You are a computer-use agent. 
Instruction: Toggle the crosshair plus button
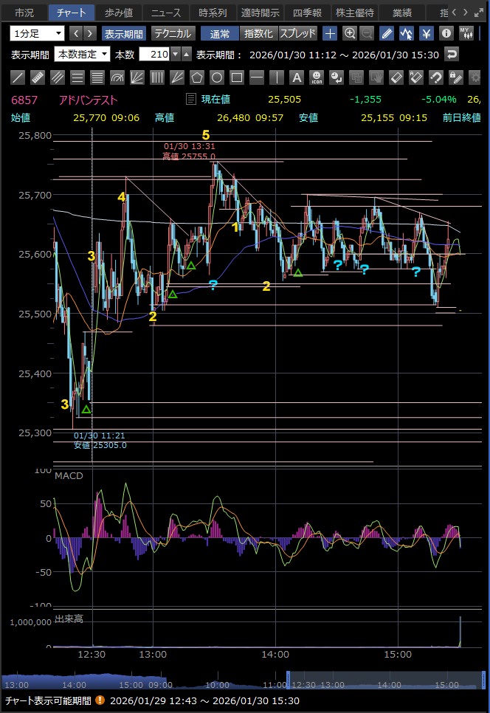[x=330, y=33]
